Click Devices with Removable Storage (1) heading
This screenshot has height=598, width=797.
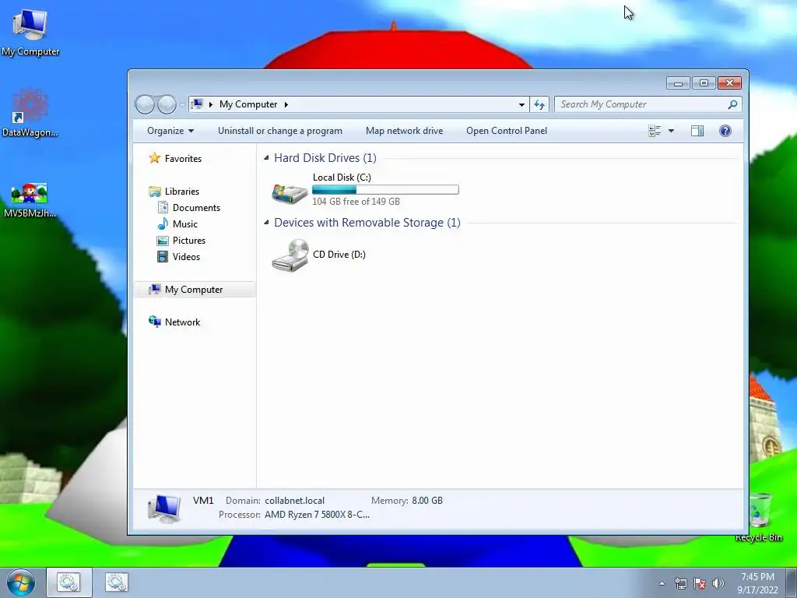367,223
